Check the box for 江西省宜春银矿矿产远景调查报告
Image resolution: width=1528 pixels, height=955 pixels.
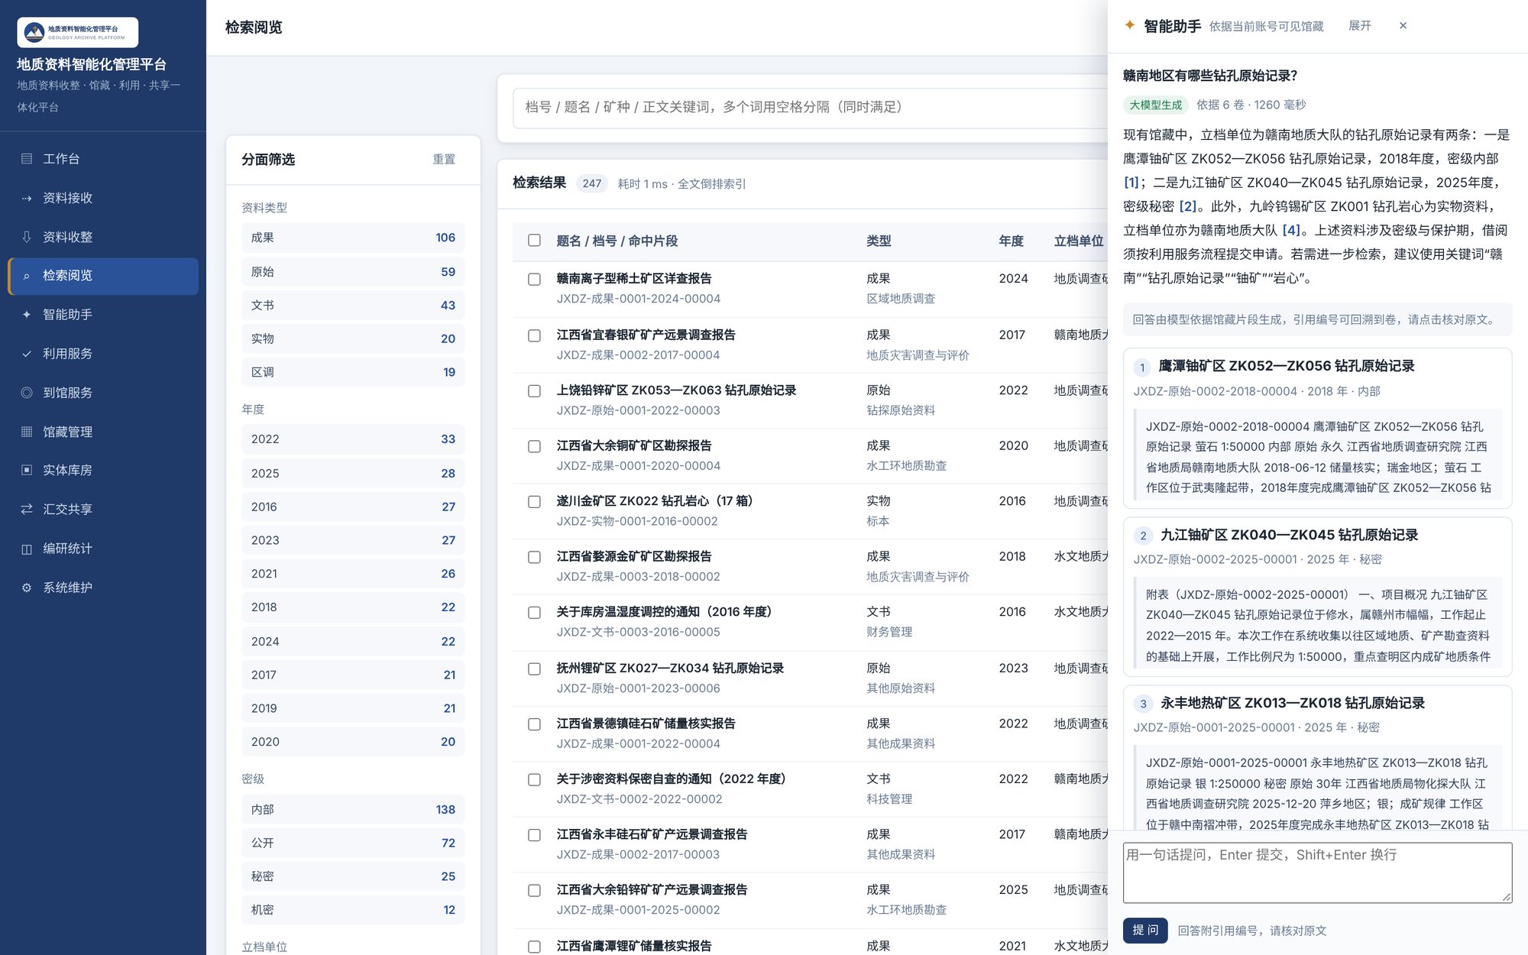534,335
